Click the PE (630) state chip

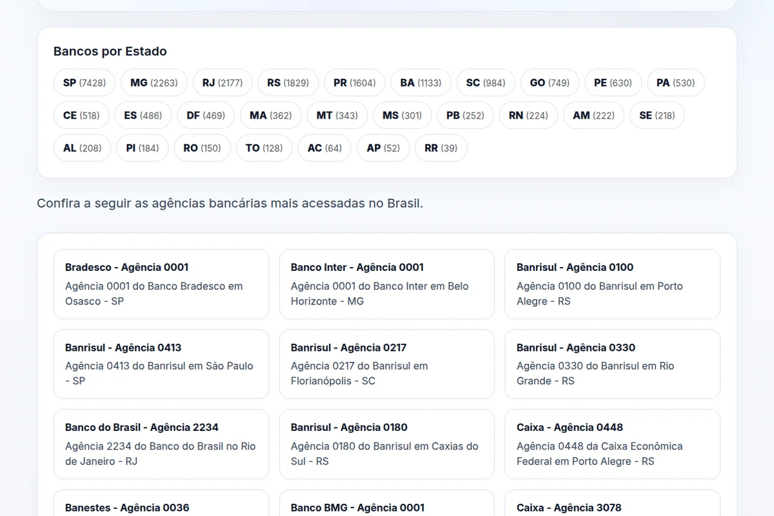pyautogui.click(x=613, y=83)
